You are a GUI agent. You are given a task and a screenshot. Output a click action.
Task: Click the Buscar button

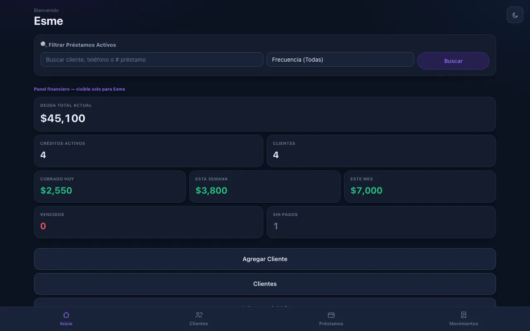click(x=453, y=61)
